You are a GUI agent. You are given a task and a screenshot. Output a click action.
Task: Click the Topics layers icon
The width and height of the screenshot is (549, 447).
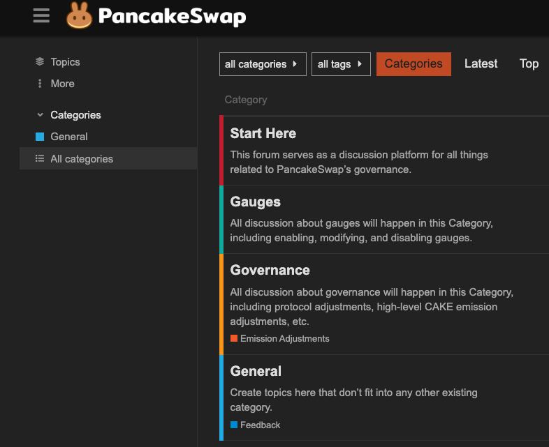coord(40,62)
